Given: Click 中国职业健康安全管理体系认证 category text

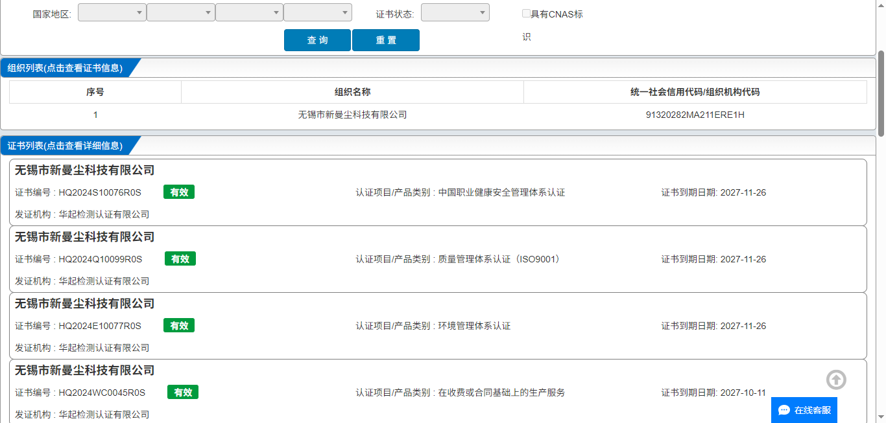Looking at the screenshot, I should pyautogui.click(x=501, y=192).
